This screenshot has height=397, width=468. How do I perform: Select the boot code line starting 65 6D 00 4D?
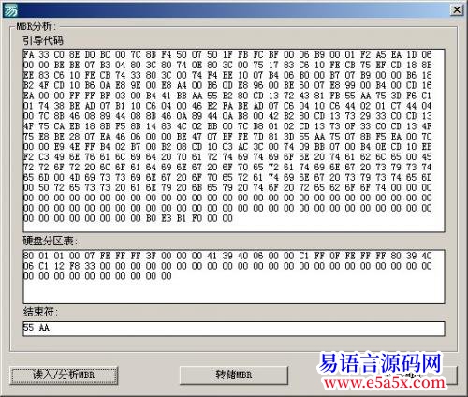[227, 177]
